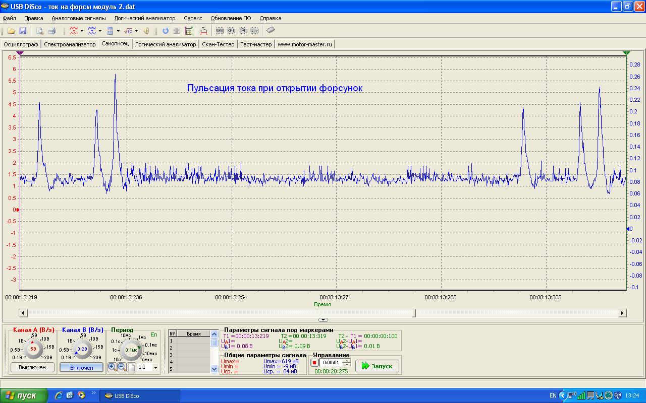Click the zoom out magnifier icon
Screen dimensions: 646x403
(122, 367)
